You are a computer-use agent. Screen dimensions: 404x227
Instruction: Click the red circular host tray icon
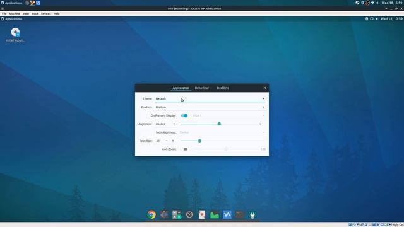tap(367, 3)
